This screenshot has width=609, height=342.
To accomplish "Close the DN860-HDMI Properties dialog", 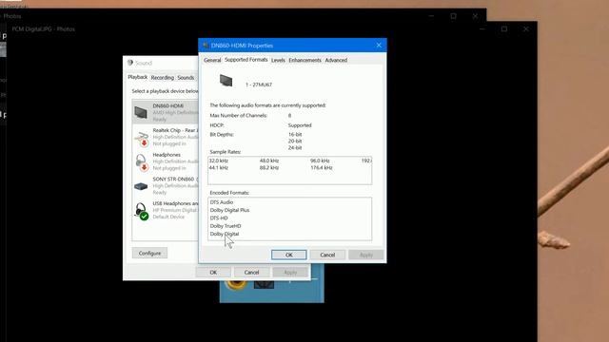I will 379,46.
